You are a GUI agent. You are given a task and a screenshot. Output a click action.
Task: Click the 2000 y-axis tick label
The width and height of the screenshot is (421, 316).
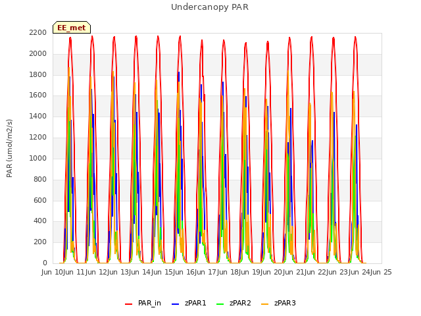pyautogui.click(x=38, y=54)
